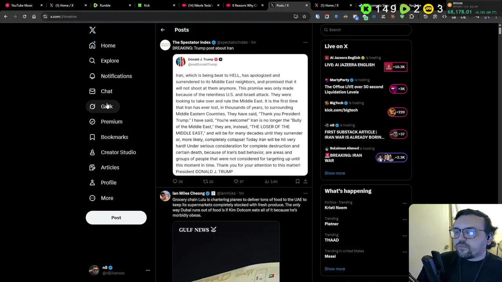Switch to the 6 Reasons Why tab
Viewport: 502px width, 282px height.
pos(244,5)
